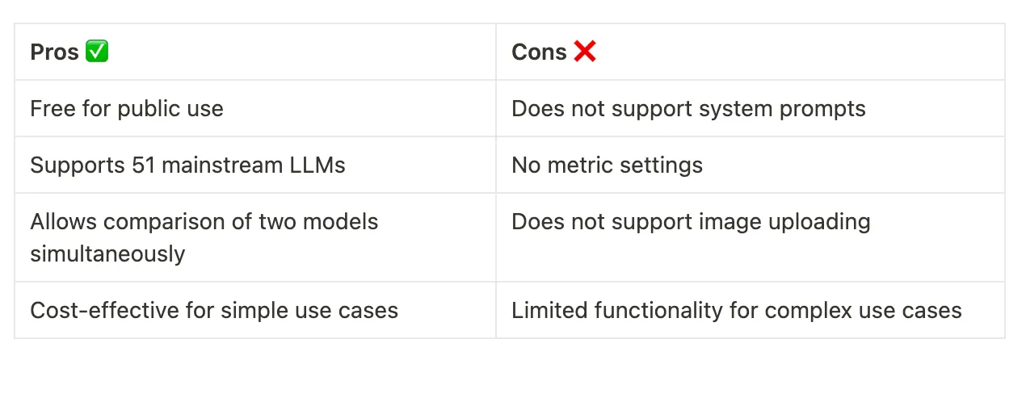The height and width of the screenshot is (402, 1026).
Task: Click the green checkmark icon beside Pros
Action: tap(97, 52)
